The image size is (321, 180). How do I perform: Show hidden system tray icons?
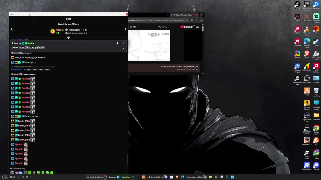click(31, 177)
